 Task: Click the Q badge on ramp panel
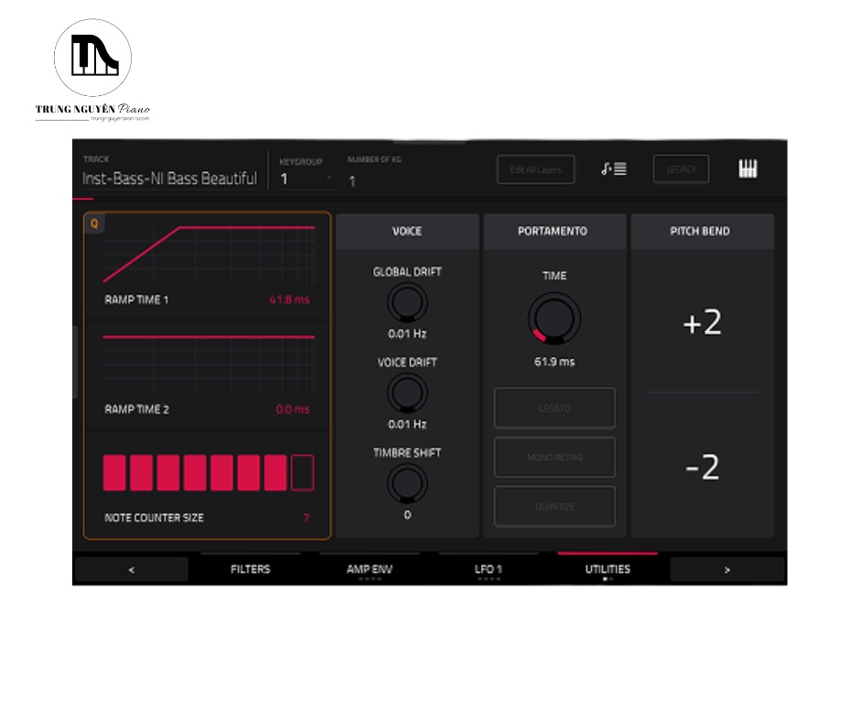click(94, 223)
